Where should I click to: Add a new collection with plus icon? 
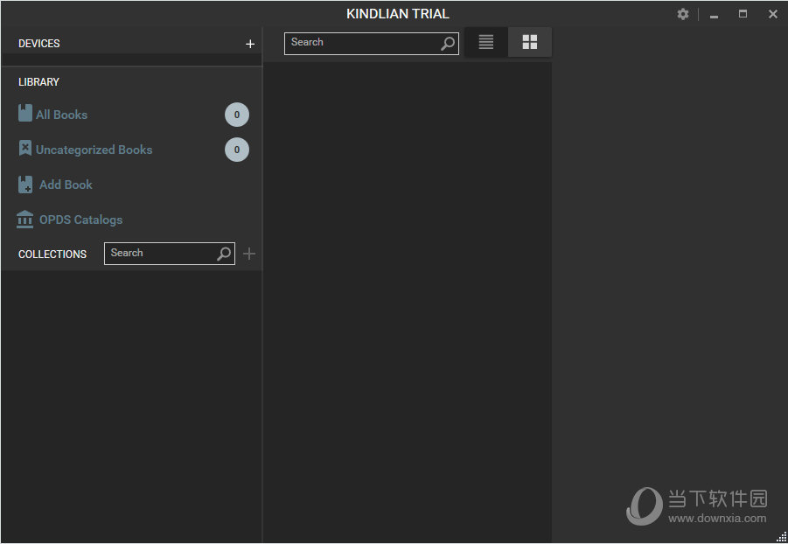[x=249, y=254]
